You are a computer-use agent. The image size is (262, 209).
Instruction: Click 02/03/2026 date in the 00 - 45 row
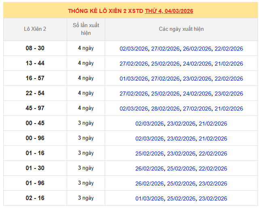point(150,124)
